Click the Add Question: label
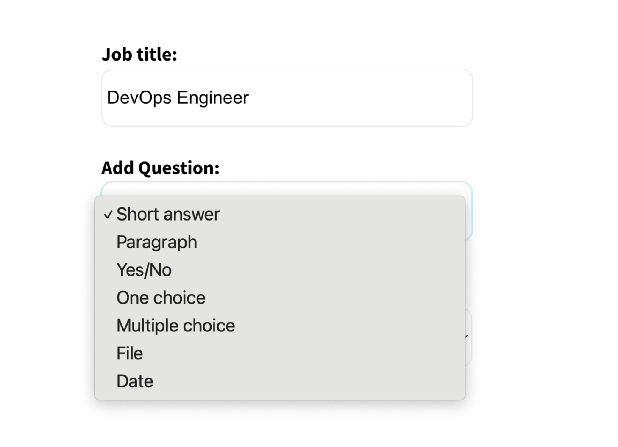Viewport: 618px width, 447px height. coord(160,168)
